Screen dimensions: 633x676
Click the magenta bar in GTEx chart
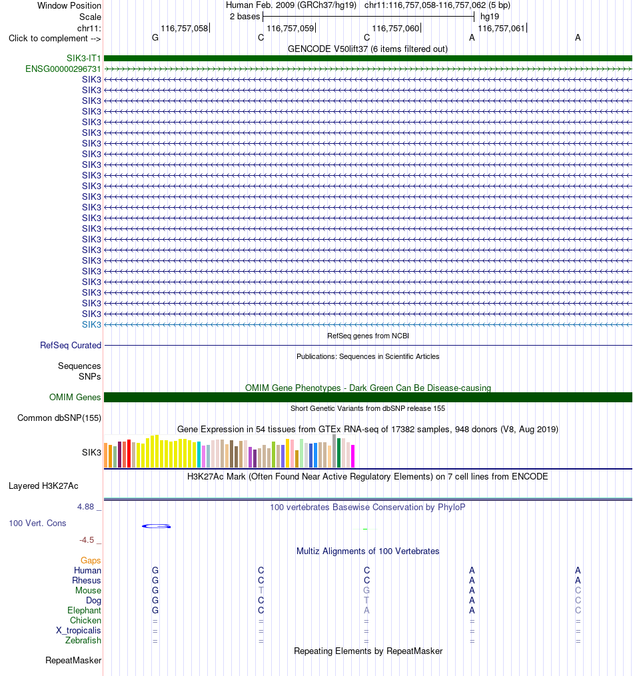tap(352, 457)
